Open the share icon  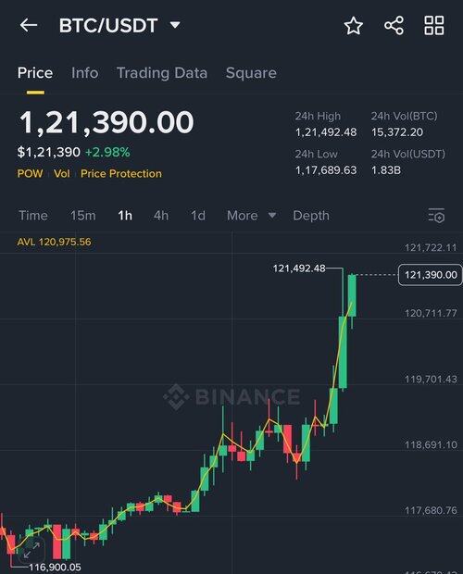click(x=394, y=26)
